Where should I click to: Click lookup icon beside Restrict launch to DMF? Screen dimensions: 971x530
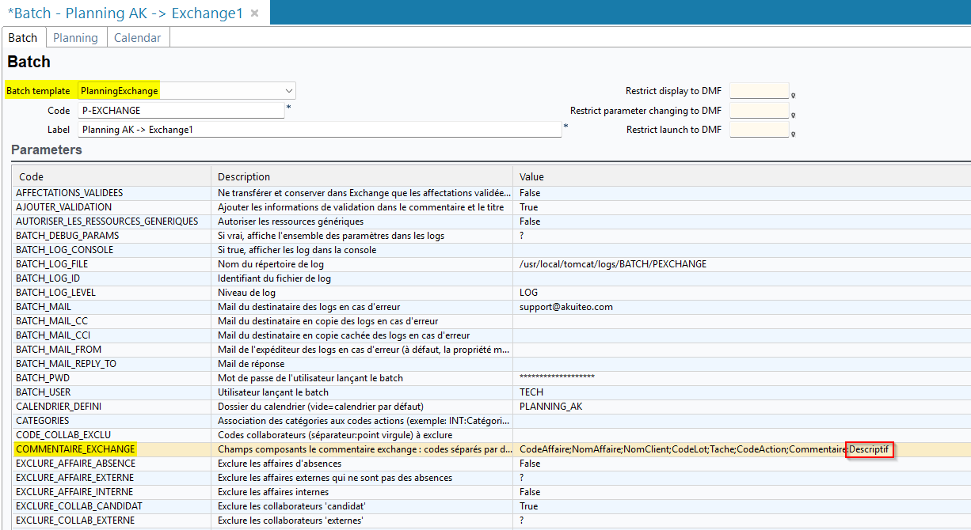(x=794, y=134)
